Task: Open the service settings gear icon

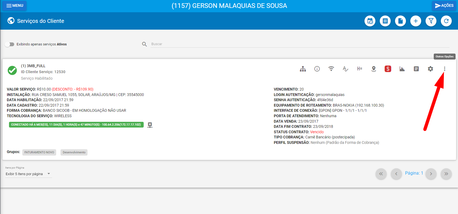Action: [430, 69]
